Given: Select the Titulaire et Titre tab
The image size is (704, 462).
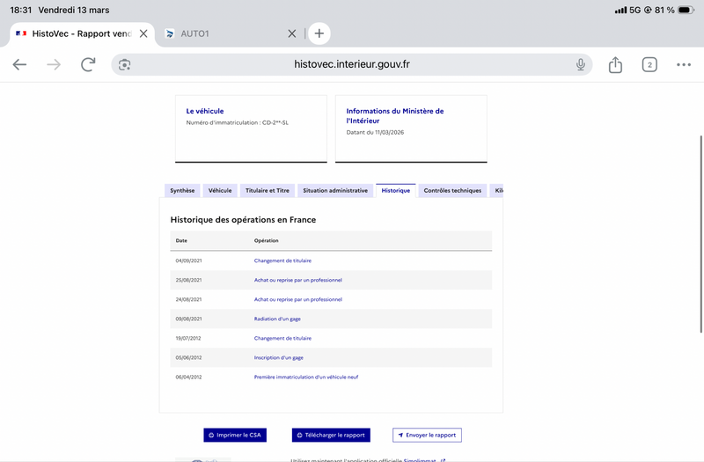Looking at the screenshot, I should (x=268, y=190).
